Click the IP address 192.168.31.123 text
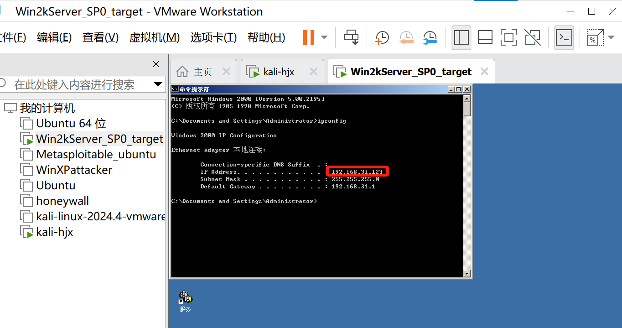 click(x=357, y=172)
